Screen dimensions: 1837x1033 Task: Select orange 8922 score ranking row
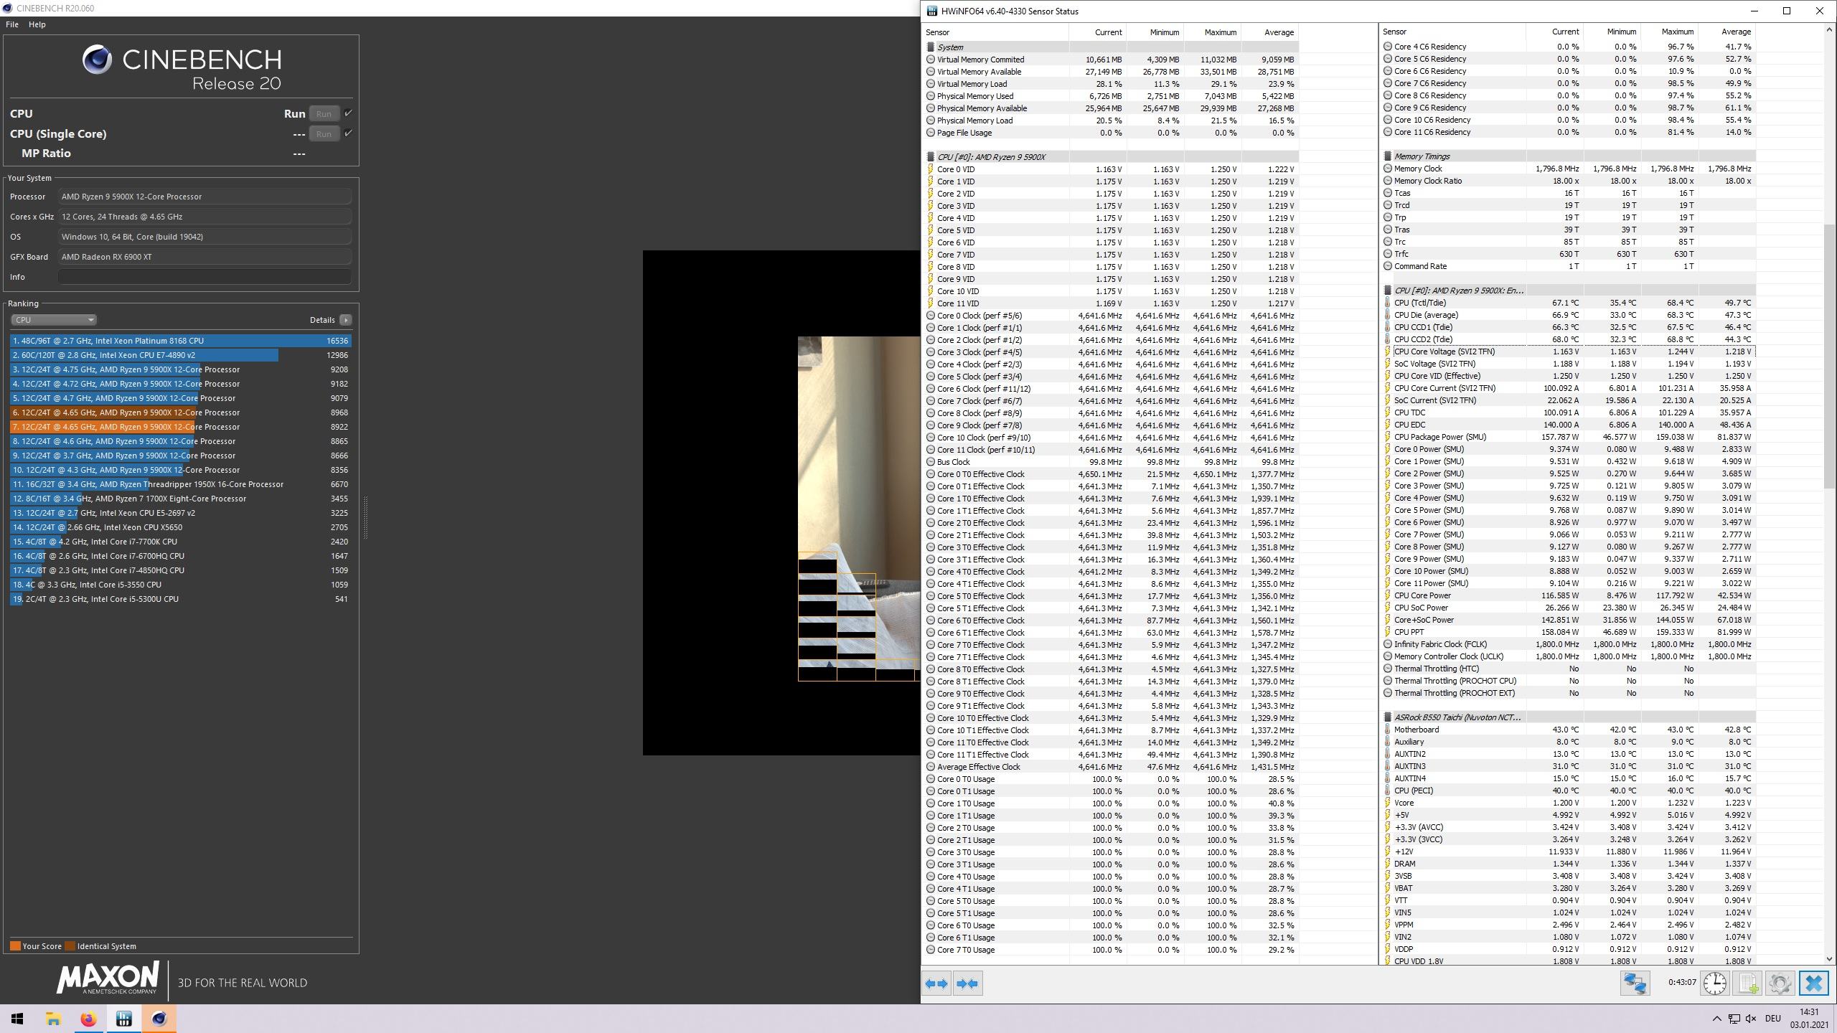point(180,427)
